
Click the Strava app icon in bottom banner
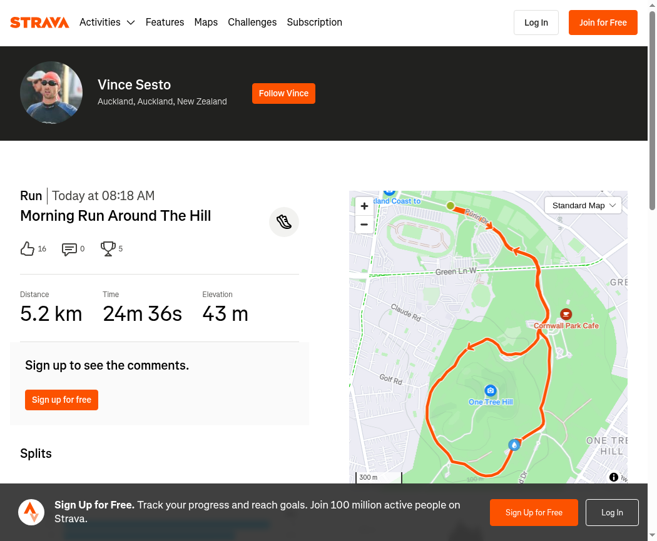point(31,512)
